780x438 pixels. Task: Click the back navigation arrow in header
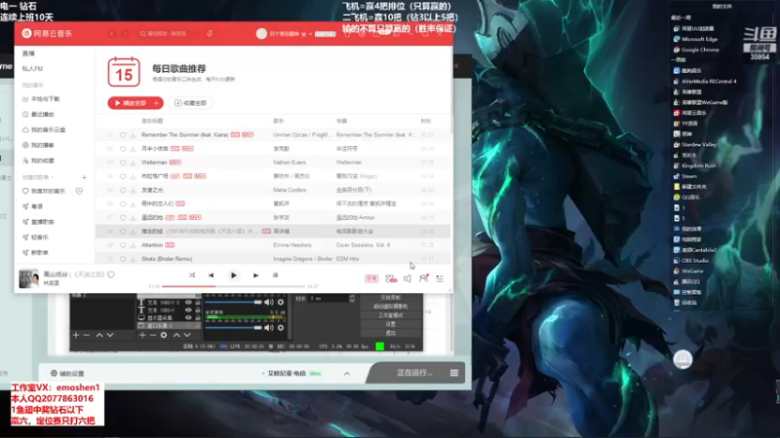(x=112, y=34)
